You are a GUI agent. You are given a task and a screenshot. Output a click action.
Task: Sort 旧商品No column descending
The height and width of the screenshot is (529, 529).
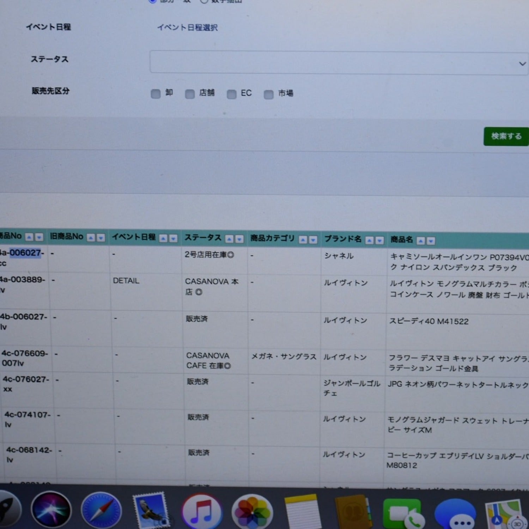pyautogui.click(x=101, y=238)
